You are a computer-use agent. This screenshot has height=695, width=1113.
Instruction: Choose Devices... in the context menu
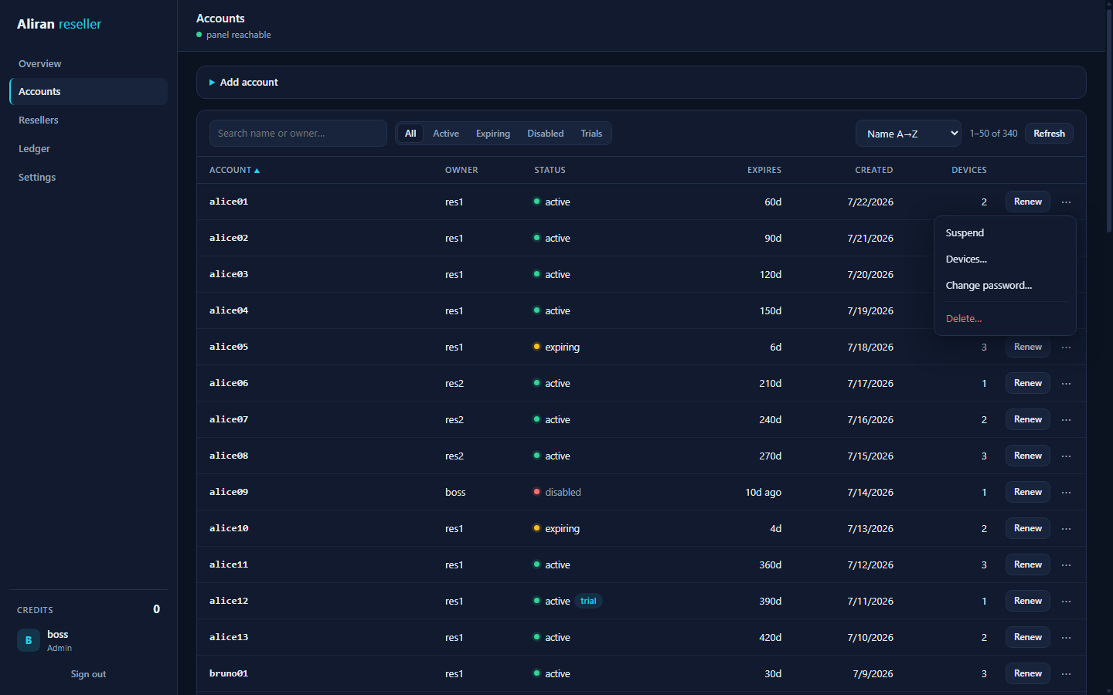[x=1005, y=259]
